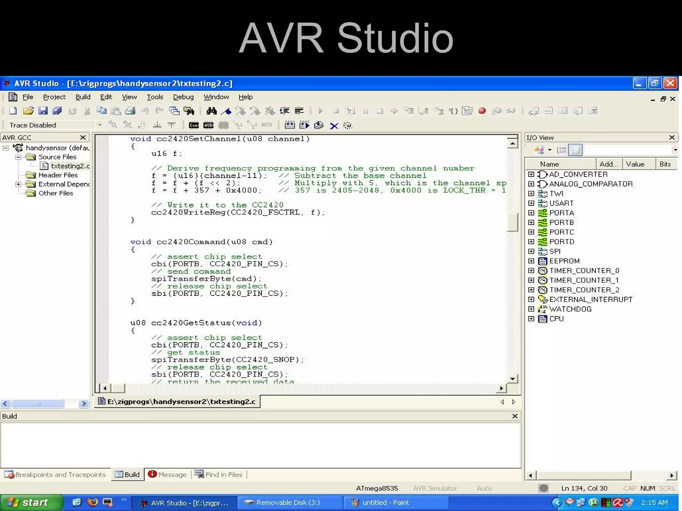Click the blue X clean build icon

(334, 126)
